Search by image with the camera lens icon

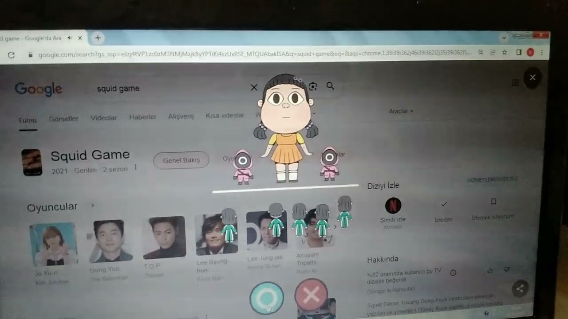[313, 86]
